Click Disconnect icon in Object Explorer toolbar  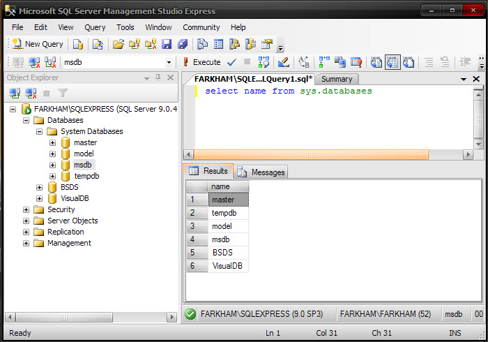tap(31, 93)
